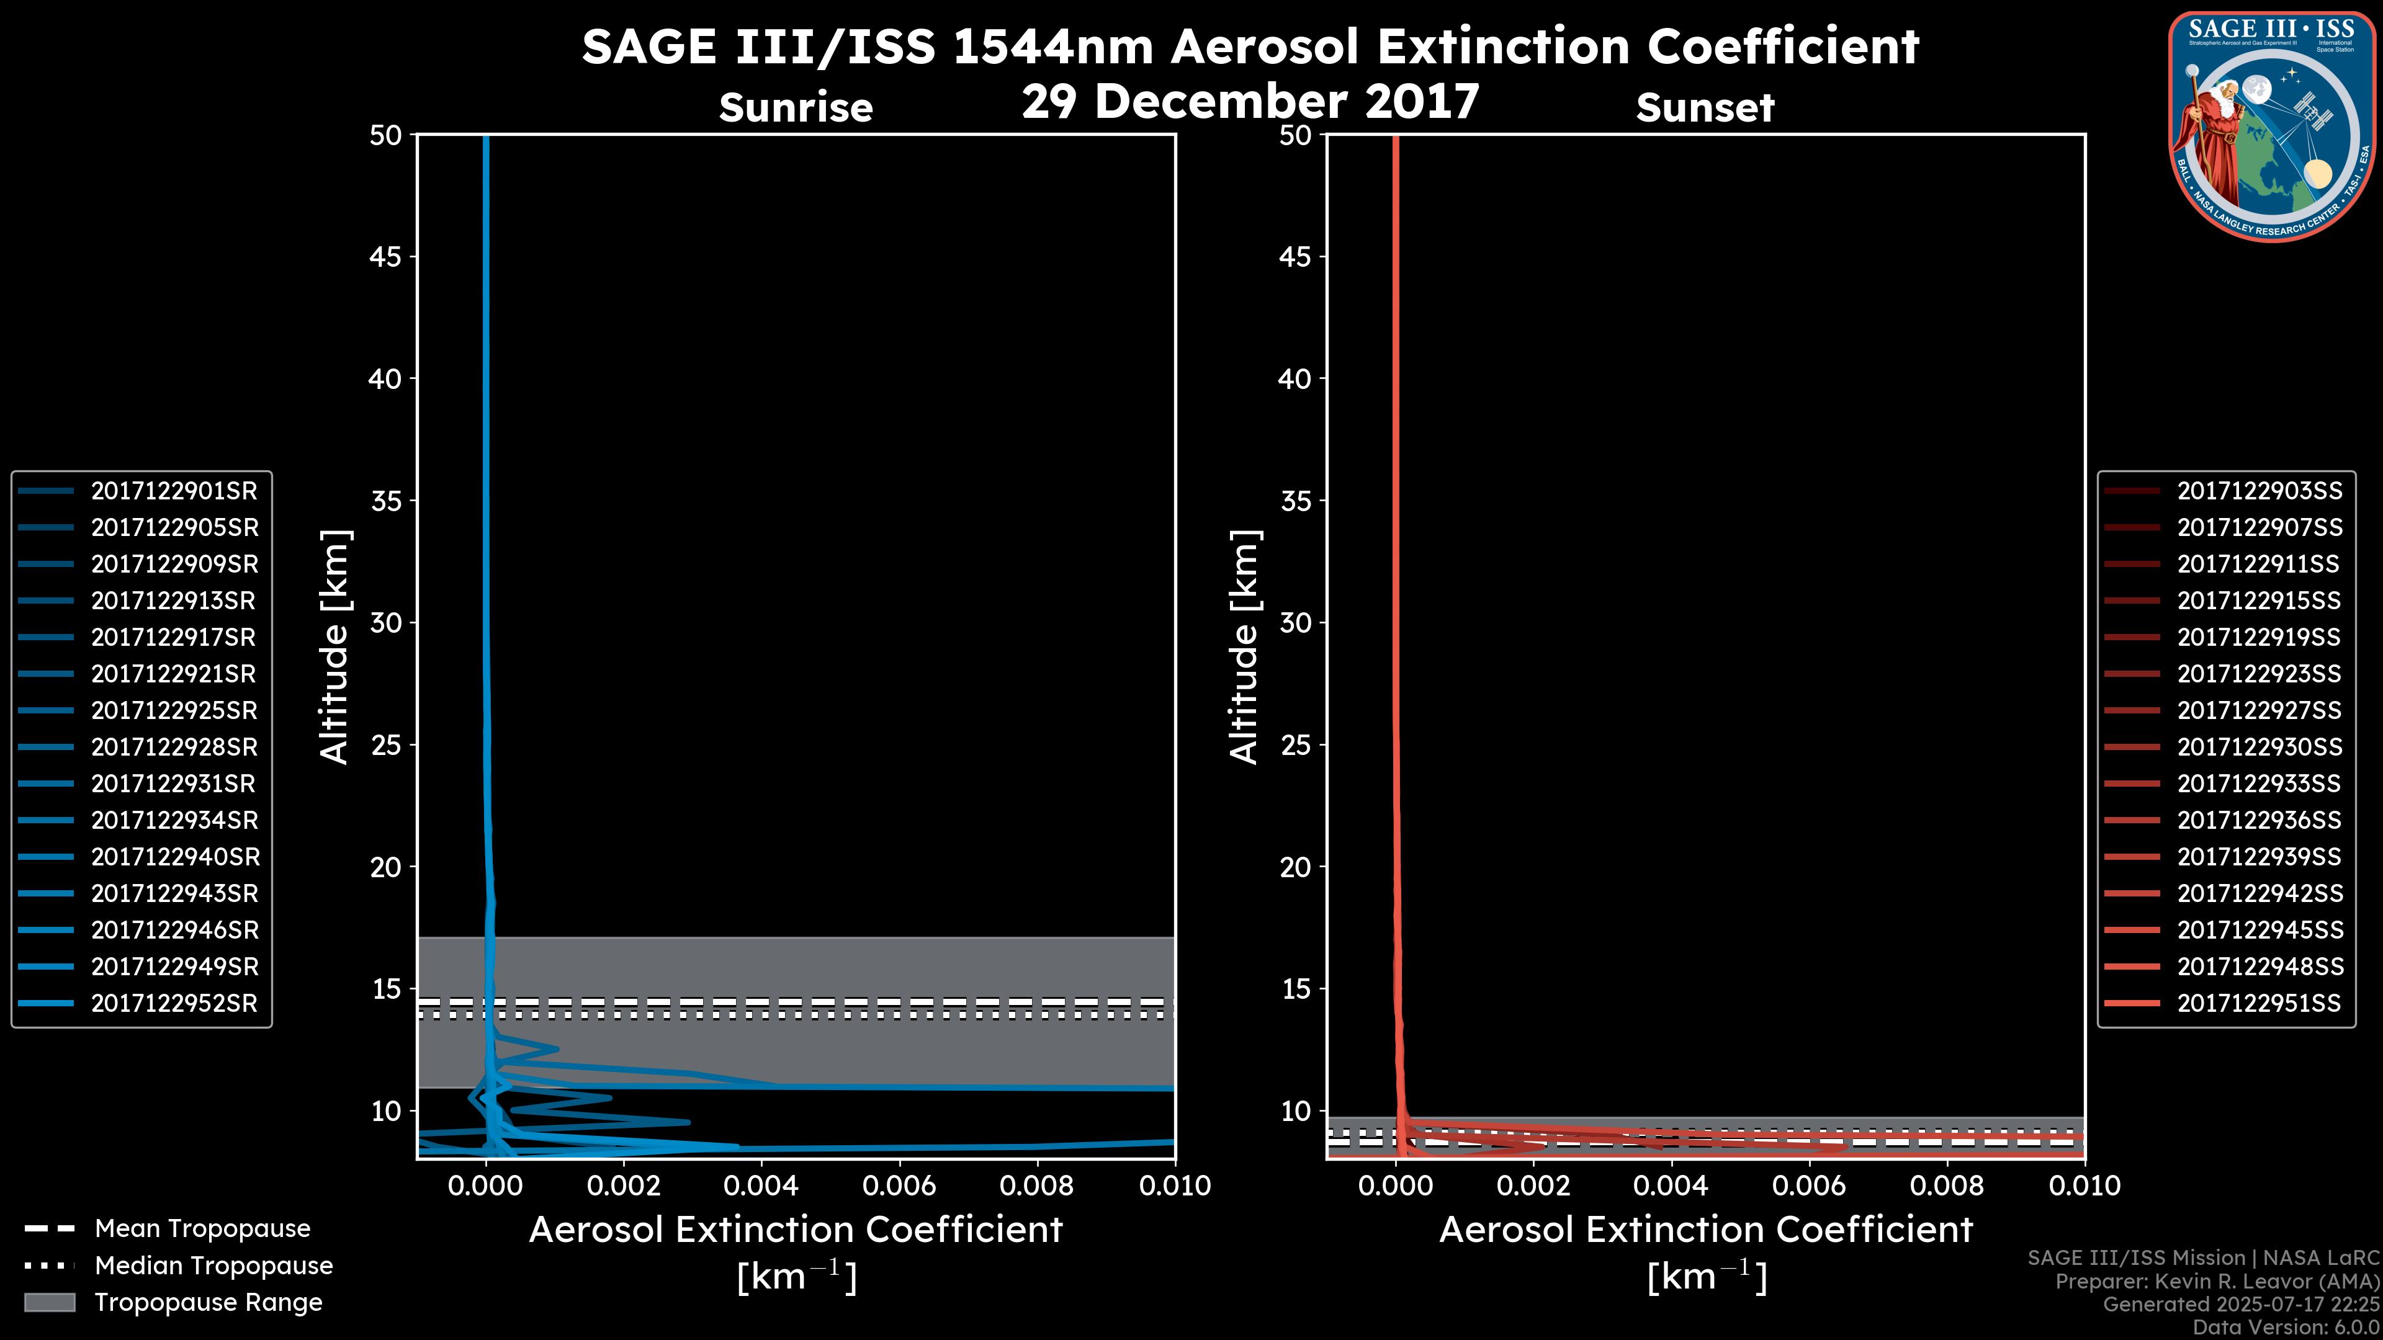Image resolution: width=2383 pixels, height=1340 pixels.
Task: Click the 0.010 tick on the Sunset x-axis
Action: [2085, 1187]
